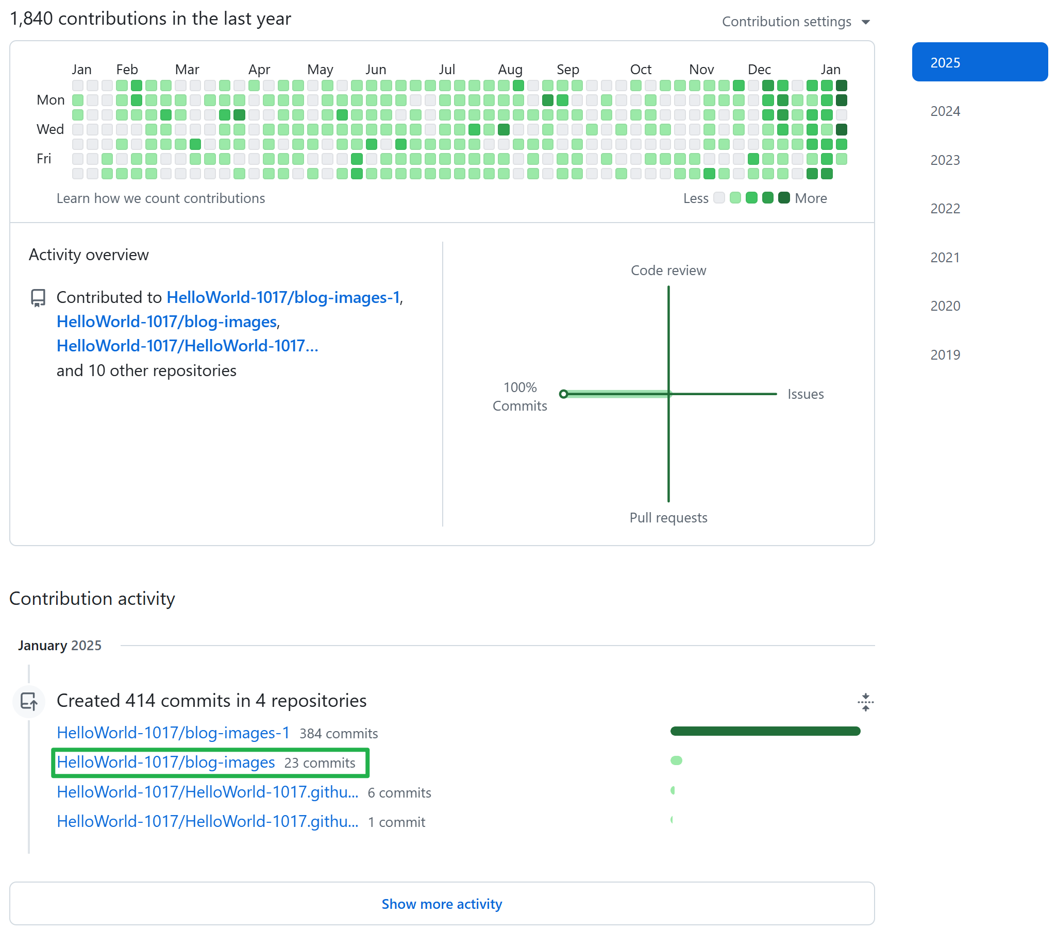Image resolution: width=1057 pixels, height=931 pixels.
Task: Click the blog-images-1 dark green commit bar
Action: 765,731
